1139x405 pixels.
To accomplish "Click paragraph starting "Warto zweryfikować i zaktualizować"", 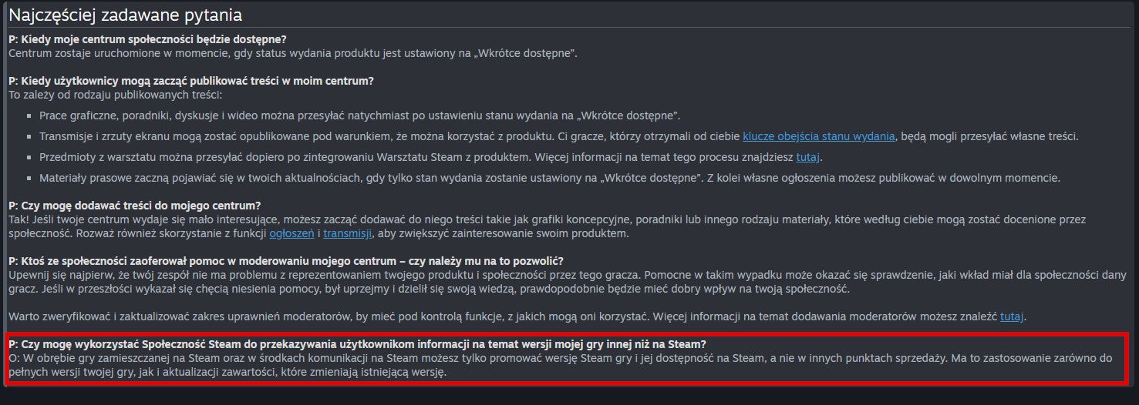I will 518,316.
